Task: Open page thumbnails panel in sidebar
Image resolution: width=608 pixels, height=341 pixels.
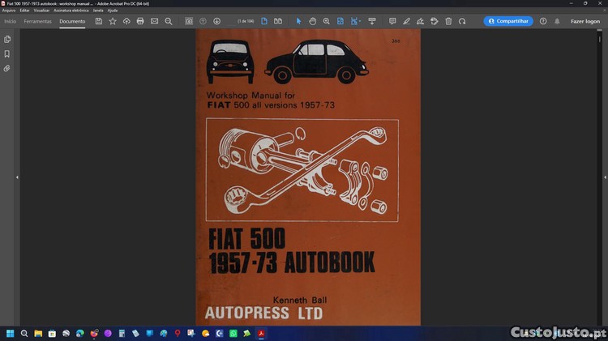Action: pos(7,39)
